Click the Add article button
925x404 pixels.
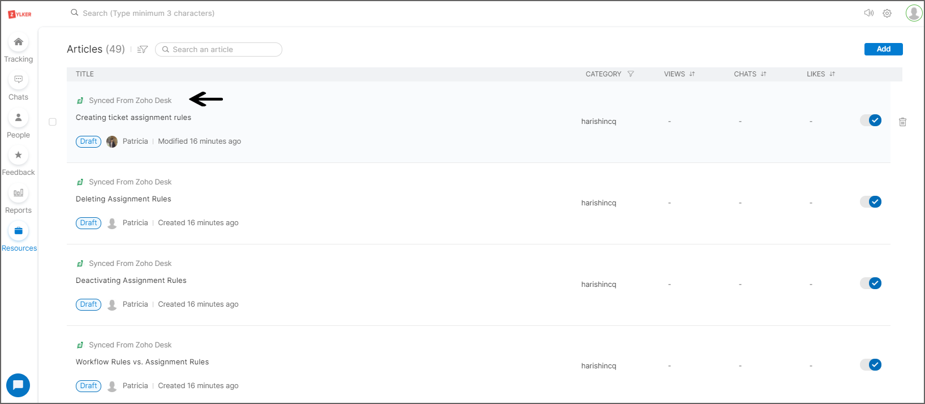pyautogui.click(x=883, y=49)
